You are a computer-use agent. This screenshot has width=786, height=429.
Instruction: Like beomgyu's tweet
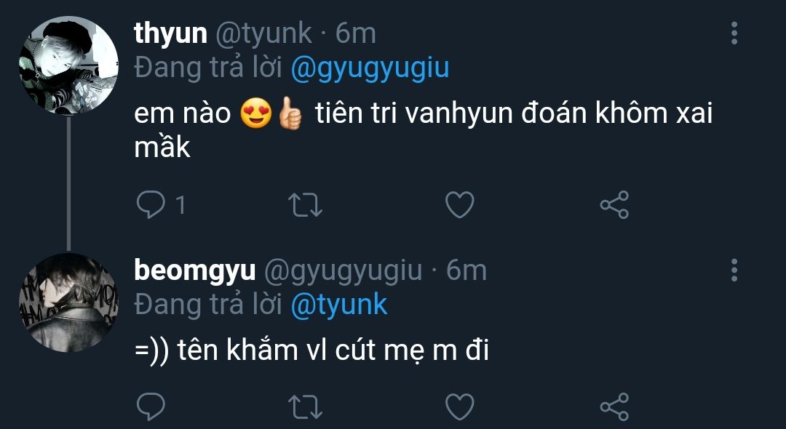(459, 406)
